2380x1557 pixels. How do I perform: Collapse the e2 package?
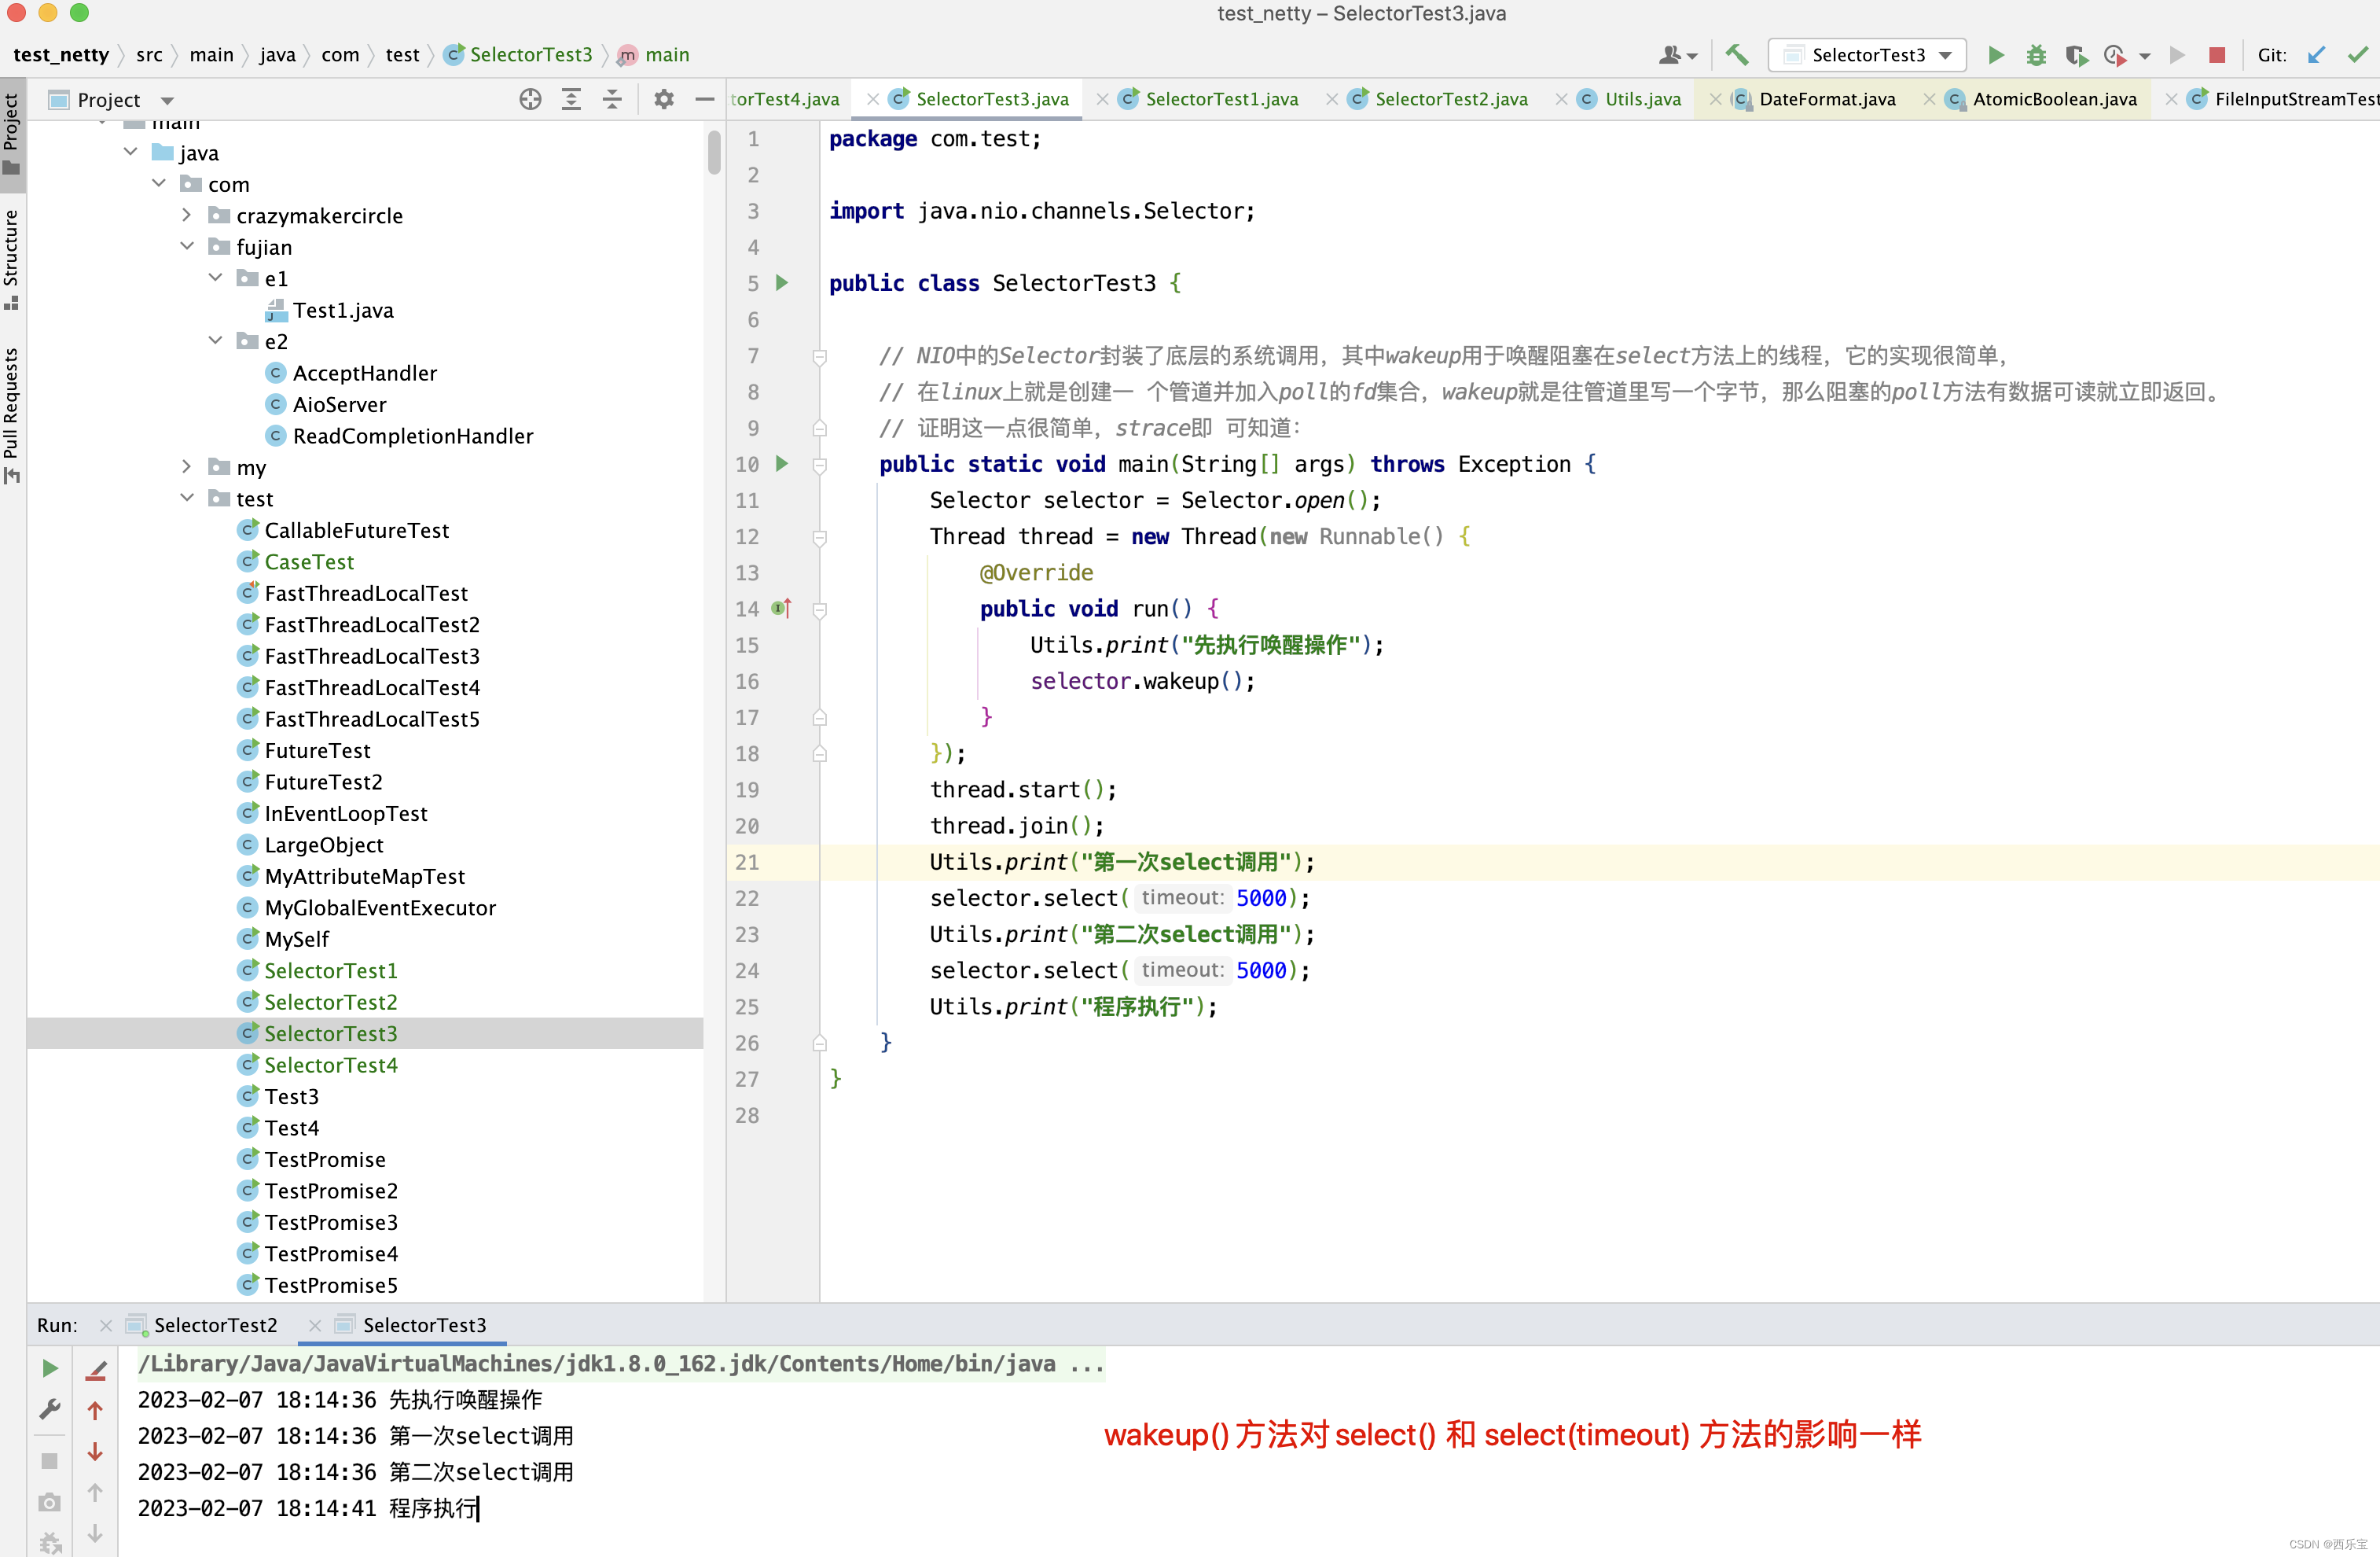[x=215, y=341]
